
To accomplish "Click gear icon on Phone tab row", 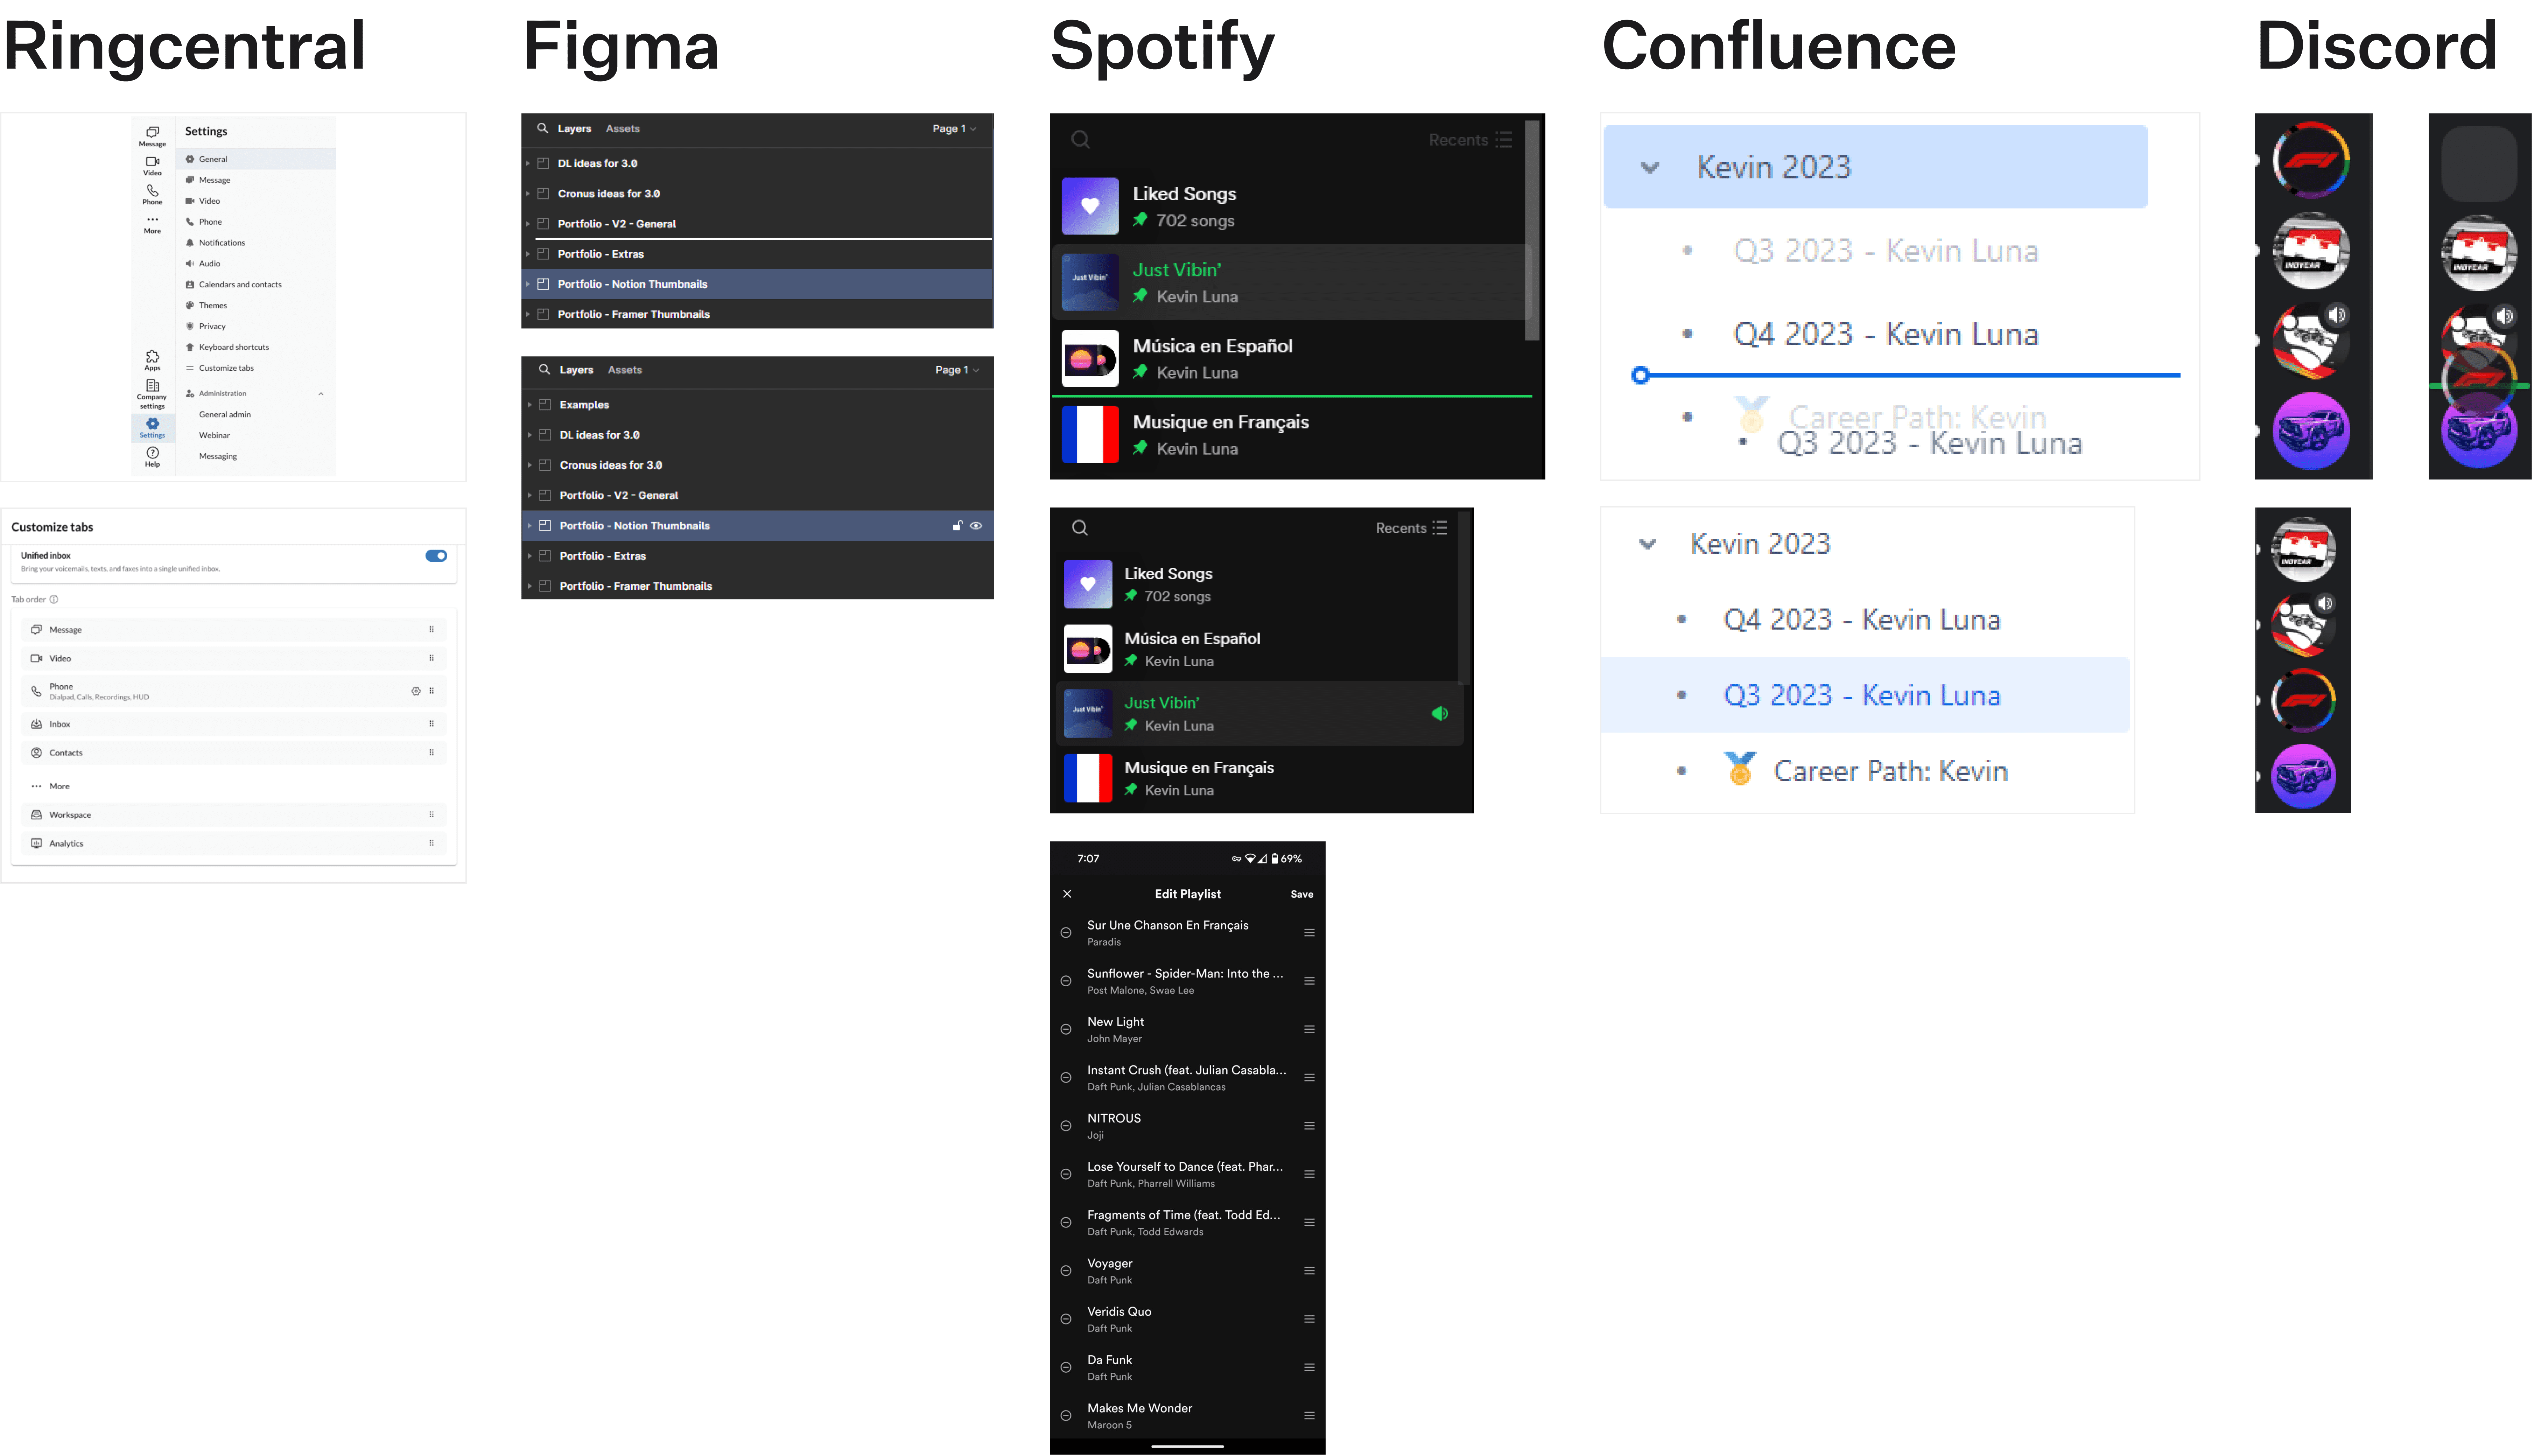I will click(x=416, y=691).
